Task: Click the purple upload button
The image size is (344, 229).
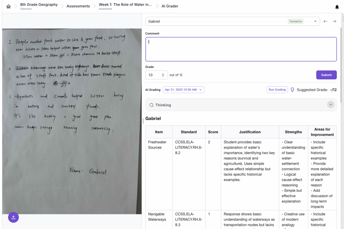Action: (13, 217)
